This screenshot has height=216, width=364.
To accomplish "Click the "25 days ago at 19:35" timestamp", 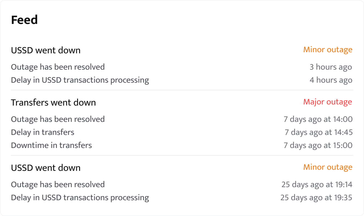I will 316,198.
